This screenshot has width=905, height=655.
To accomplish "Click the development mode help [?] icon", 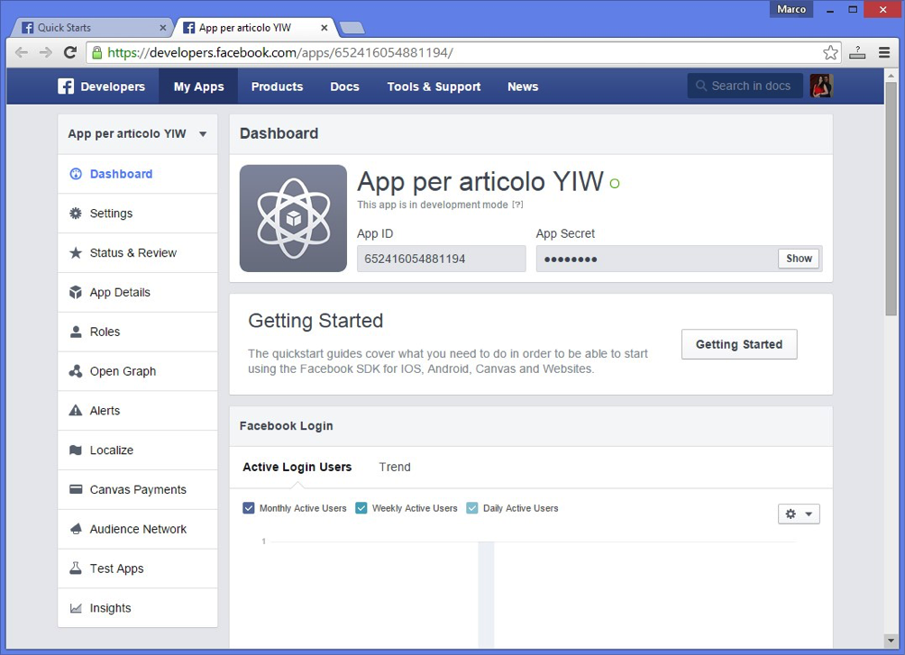I will 517,205.
